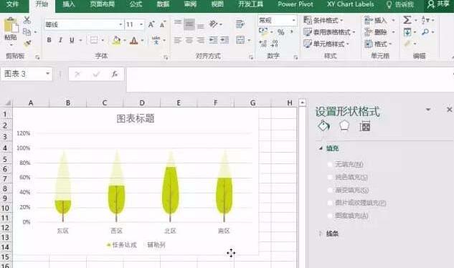Click the 图表标题 chart title
454x268 pixels.
(136, 118)
